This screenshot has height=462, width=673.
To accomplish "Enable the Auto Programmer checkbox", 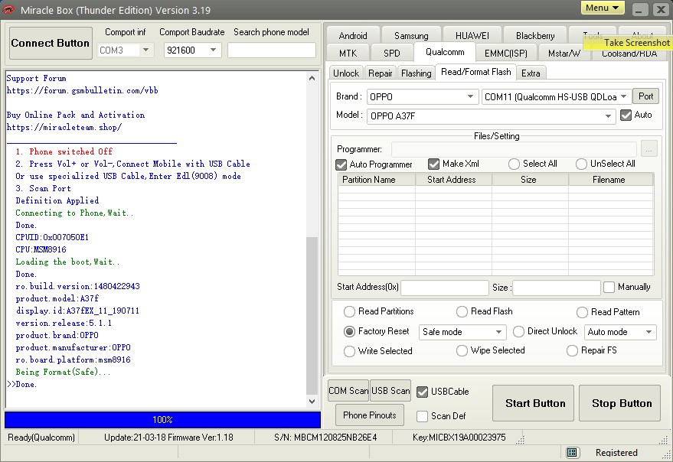I will pyautogui.click(x=341, y=164).
